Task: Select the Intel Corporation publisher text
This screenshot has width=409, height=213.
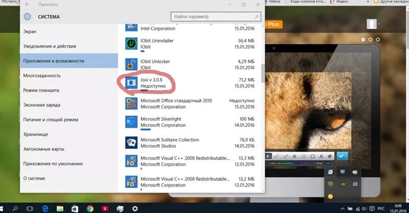Action: point(158,29)
